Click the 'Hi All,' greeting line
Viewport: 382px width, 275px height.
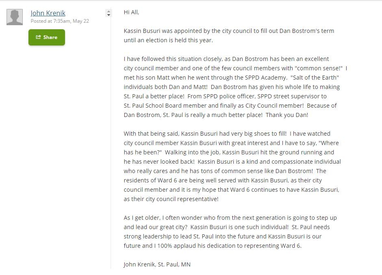pyautogui.click(x=131, y=12)
